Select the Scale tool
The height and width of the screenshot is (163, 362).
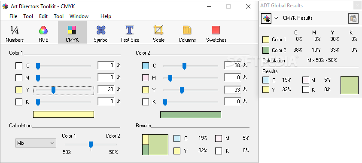tap(158, 32)
